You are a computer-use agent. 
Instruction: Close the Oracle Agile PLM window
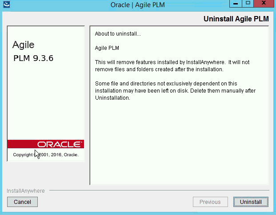coord(264,4)
